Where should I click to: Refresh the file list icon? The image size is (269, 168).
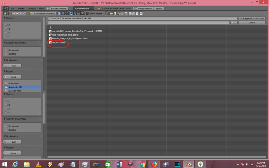[24, 13]
